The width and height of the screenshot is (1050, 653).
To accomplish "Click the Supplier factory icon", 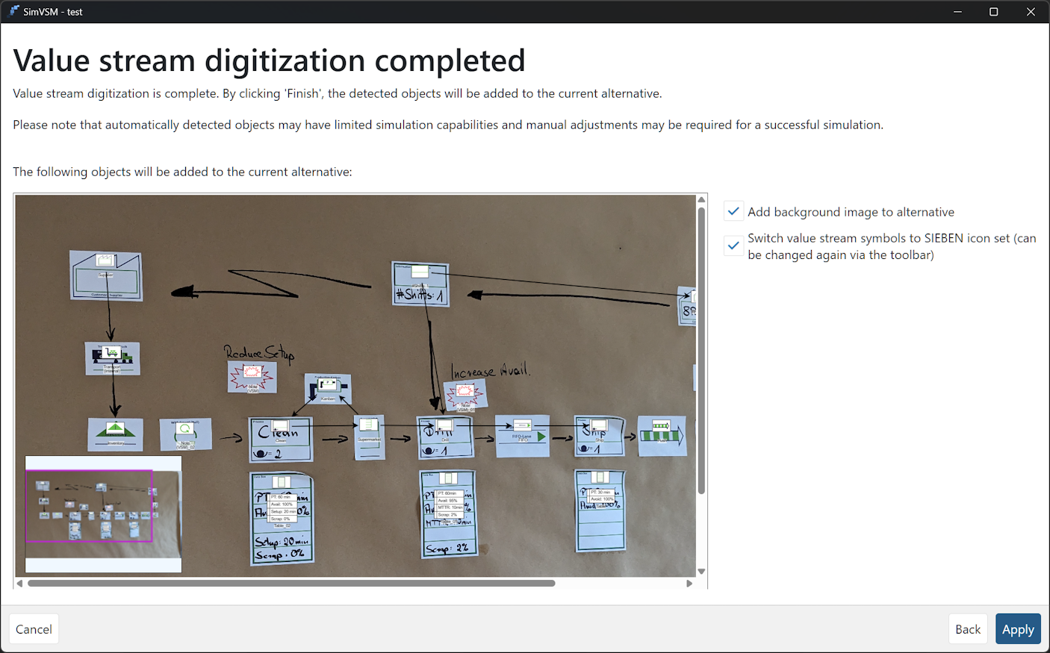I will (106, 275).
